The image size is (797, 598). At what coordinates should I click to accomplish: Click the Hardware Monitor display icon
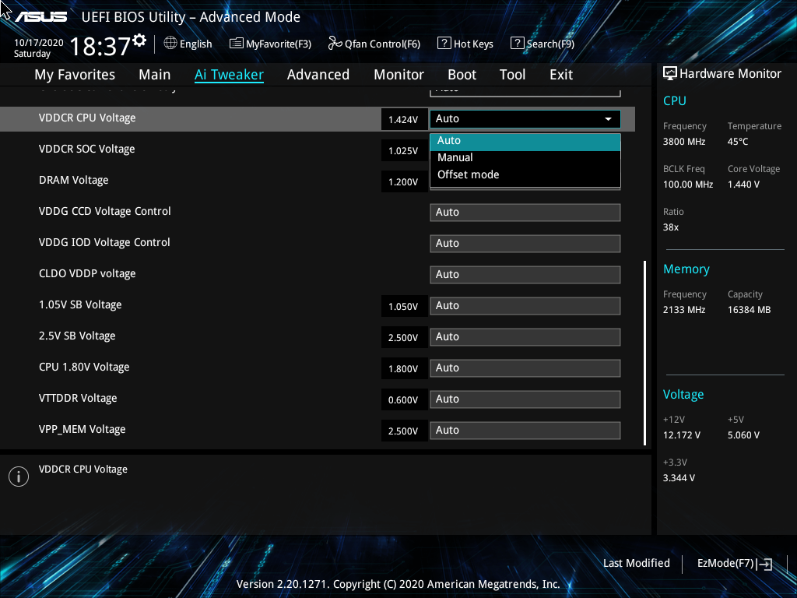pyautogui.click(x=670, y=74)
